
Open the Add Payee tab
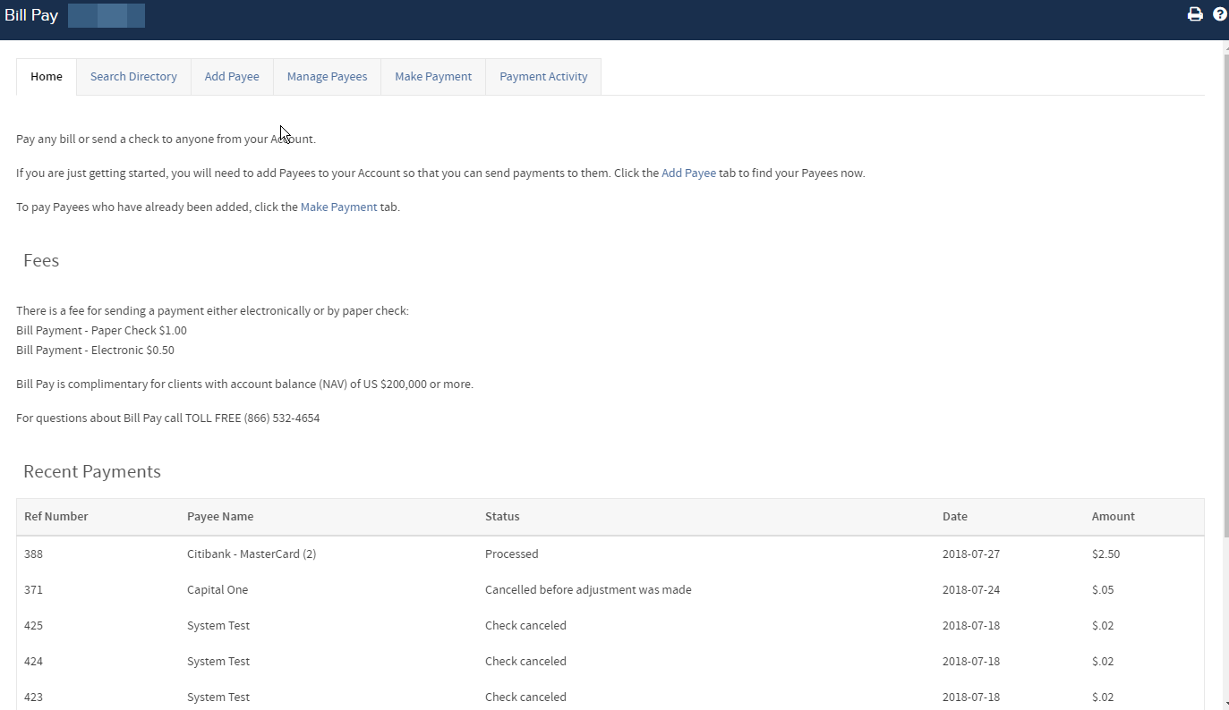tap(232, 77)
